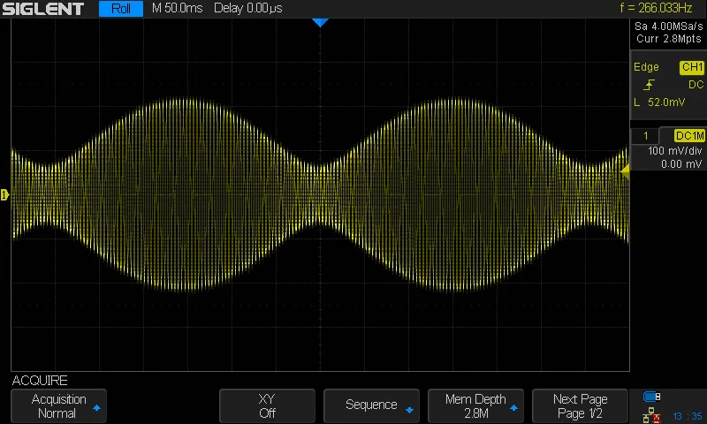
Task: Click the yellow trigger level arrow
Action: coord(625,171)
